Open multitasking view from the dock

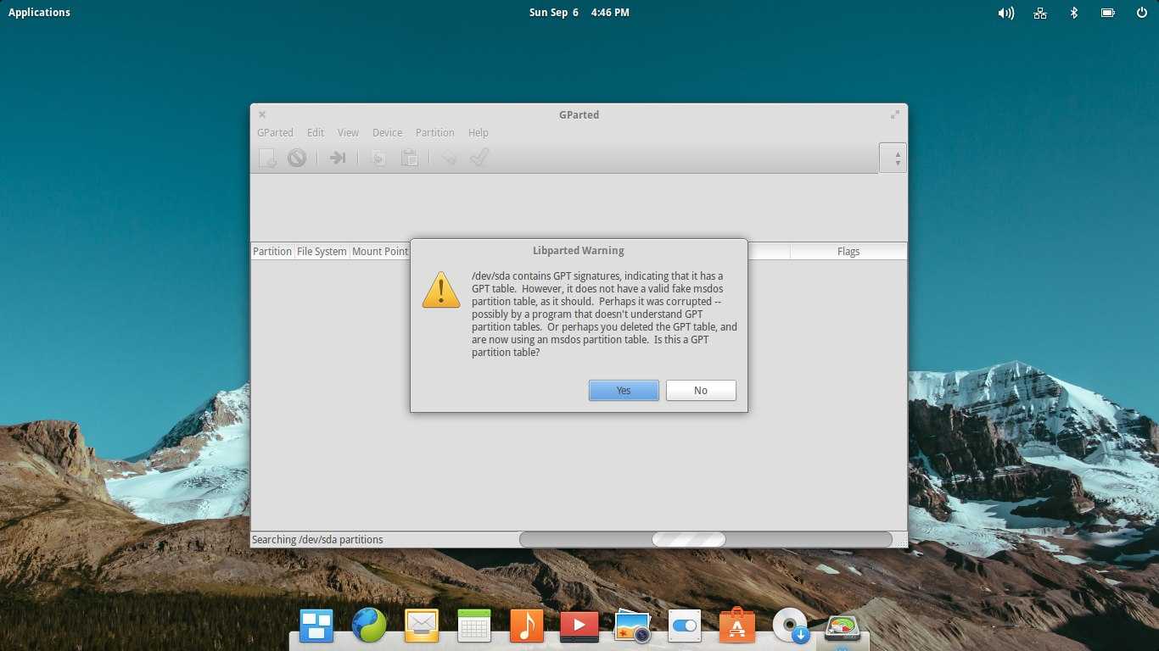point(316,626)
